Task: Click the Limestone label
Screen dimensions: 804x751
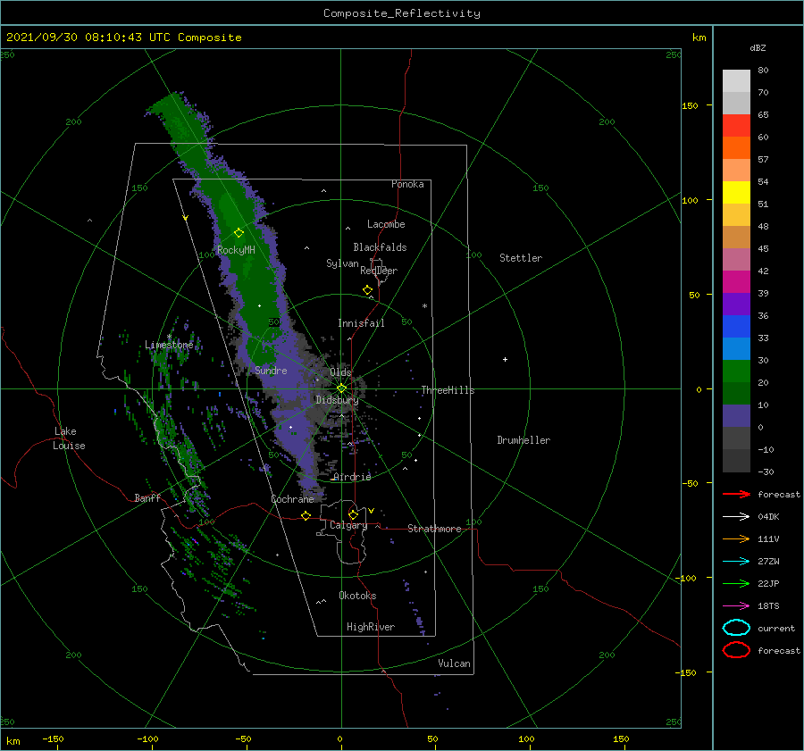Action: click(169, 345)
